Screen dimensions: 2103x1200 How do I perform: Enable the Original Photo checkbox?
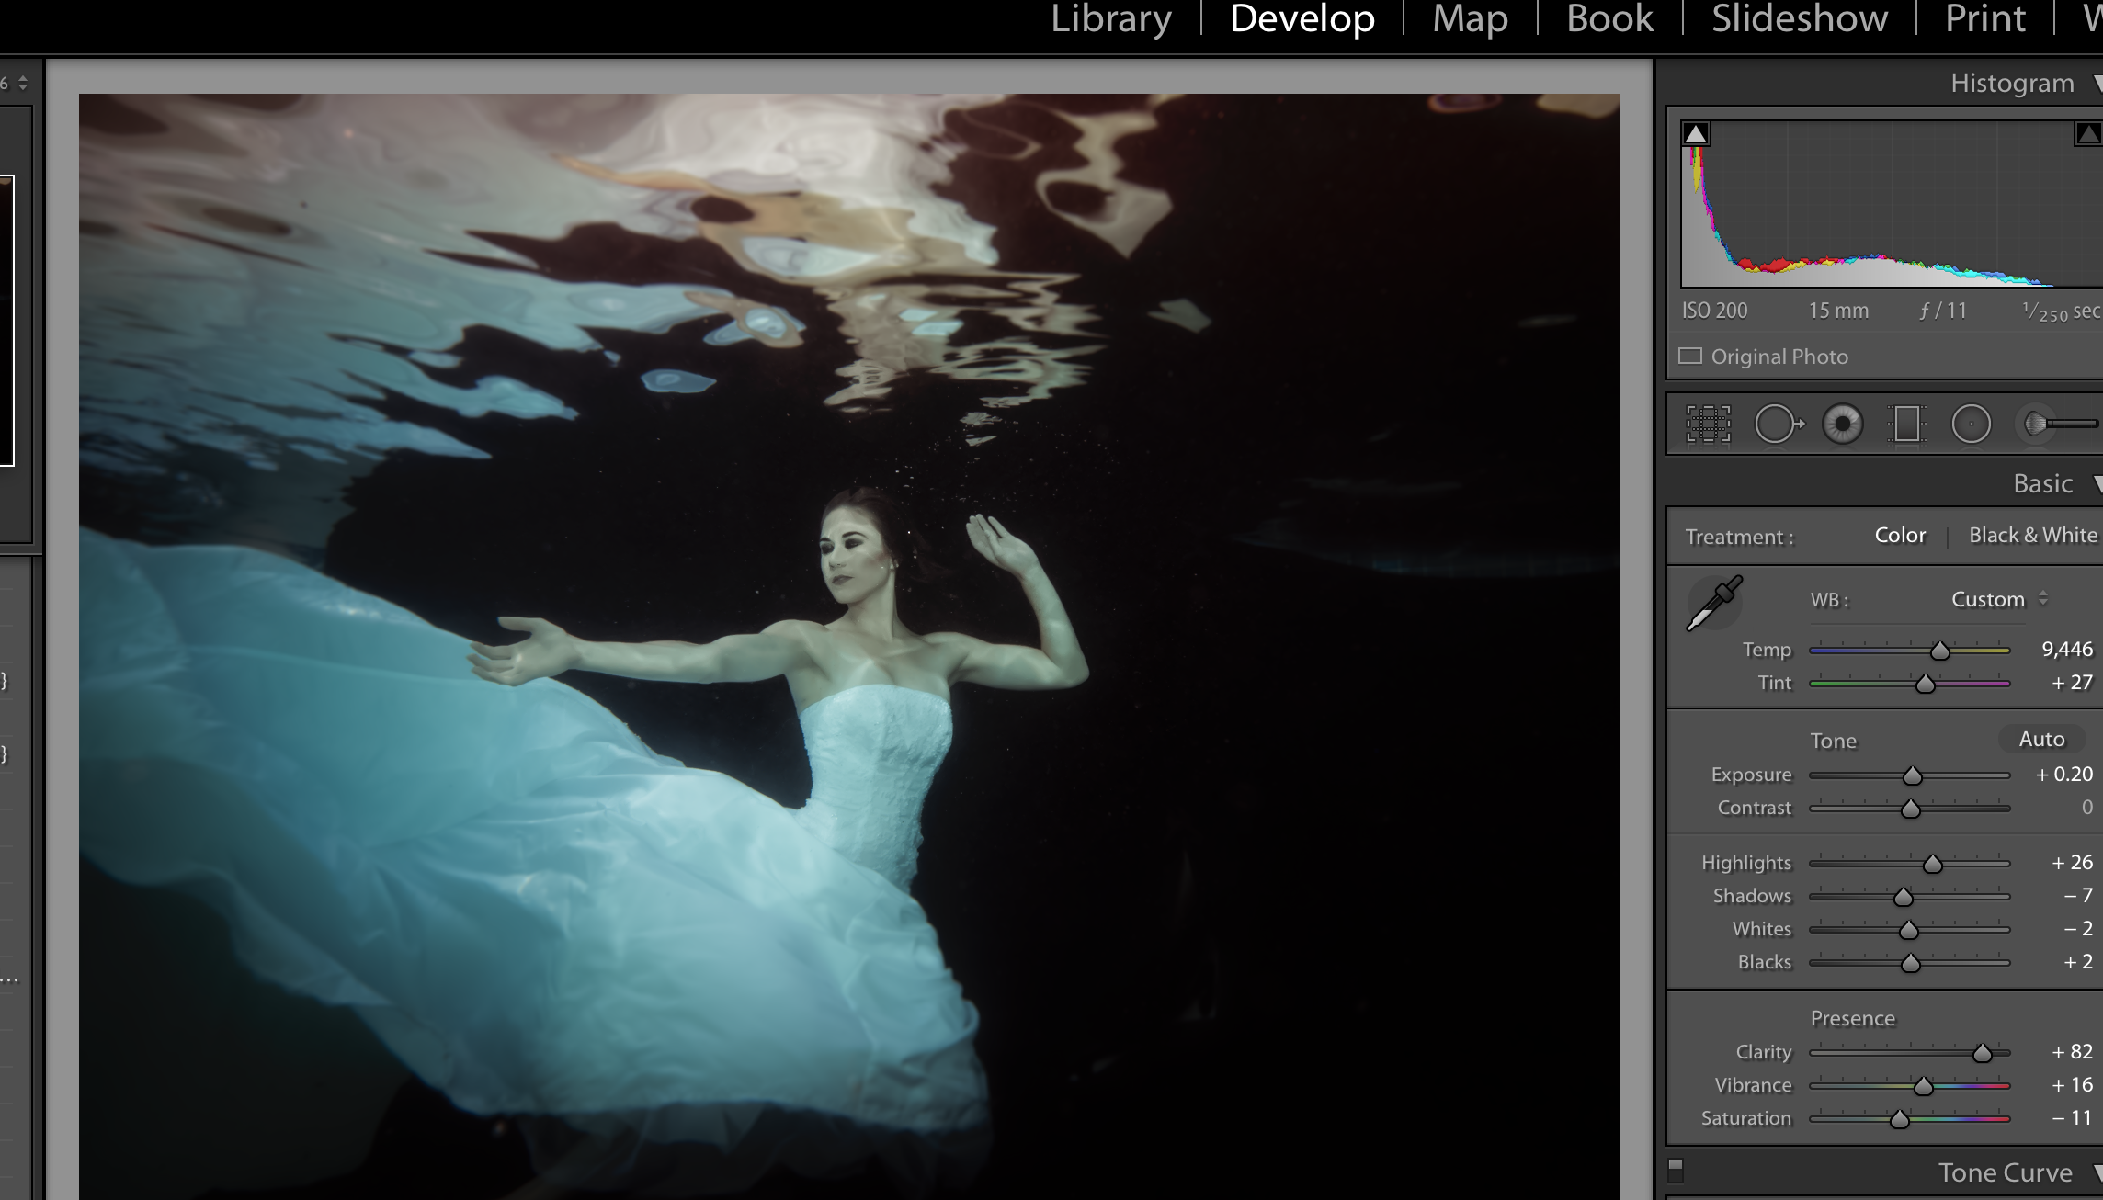click(x=1690, y=357)
